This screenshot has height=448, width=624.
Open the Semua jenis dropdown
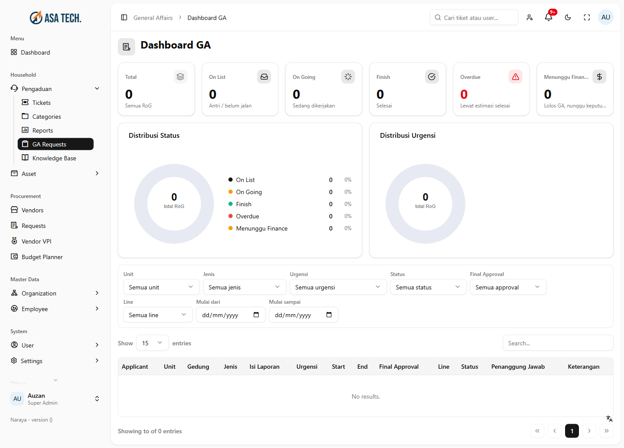pos(244,287)
